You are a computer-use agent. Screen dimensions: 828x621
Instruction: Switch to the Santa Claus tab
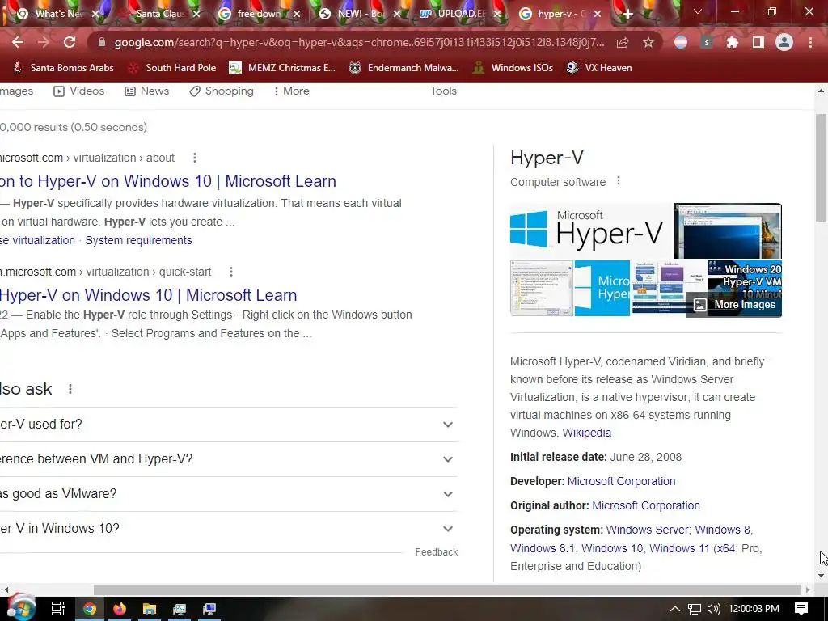pyautogui.click(x=158, y=14)
